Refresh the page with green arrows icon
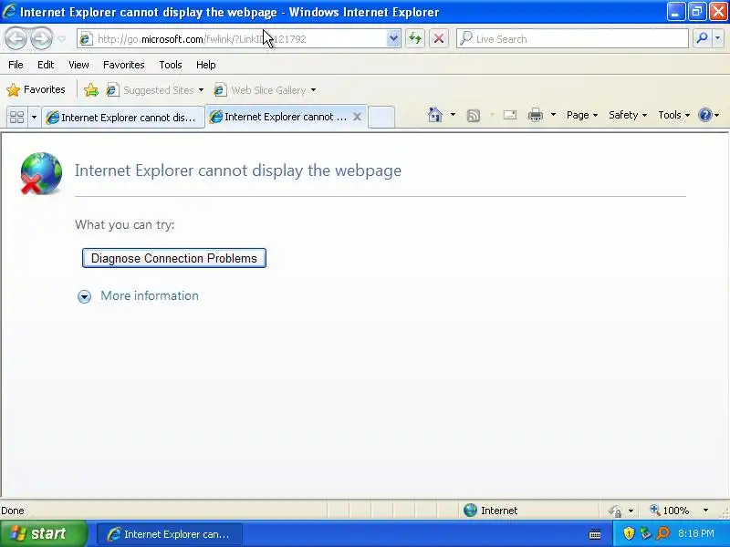 pyautogui.click(x=415, y=38)
